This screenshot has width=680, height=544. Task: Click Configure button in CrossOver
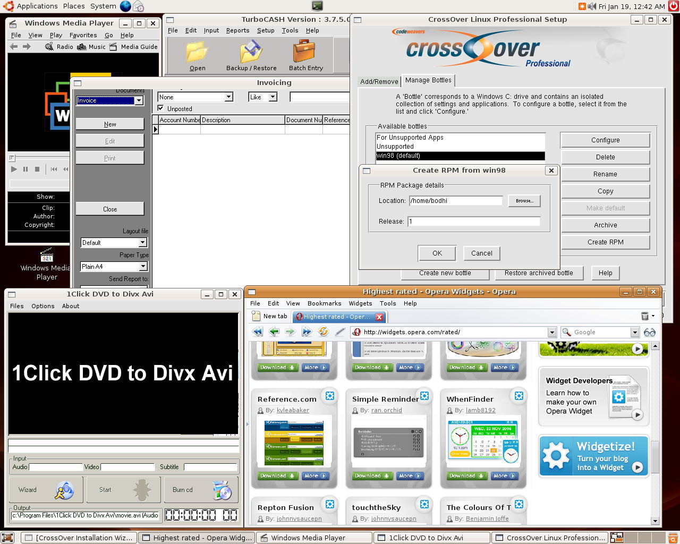[x=605, y=140]
